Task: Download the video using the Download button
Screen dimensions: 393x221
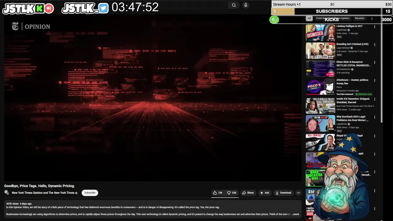Action: click(283, 193)
